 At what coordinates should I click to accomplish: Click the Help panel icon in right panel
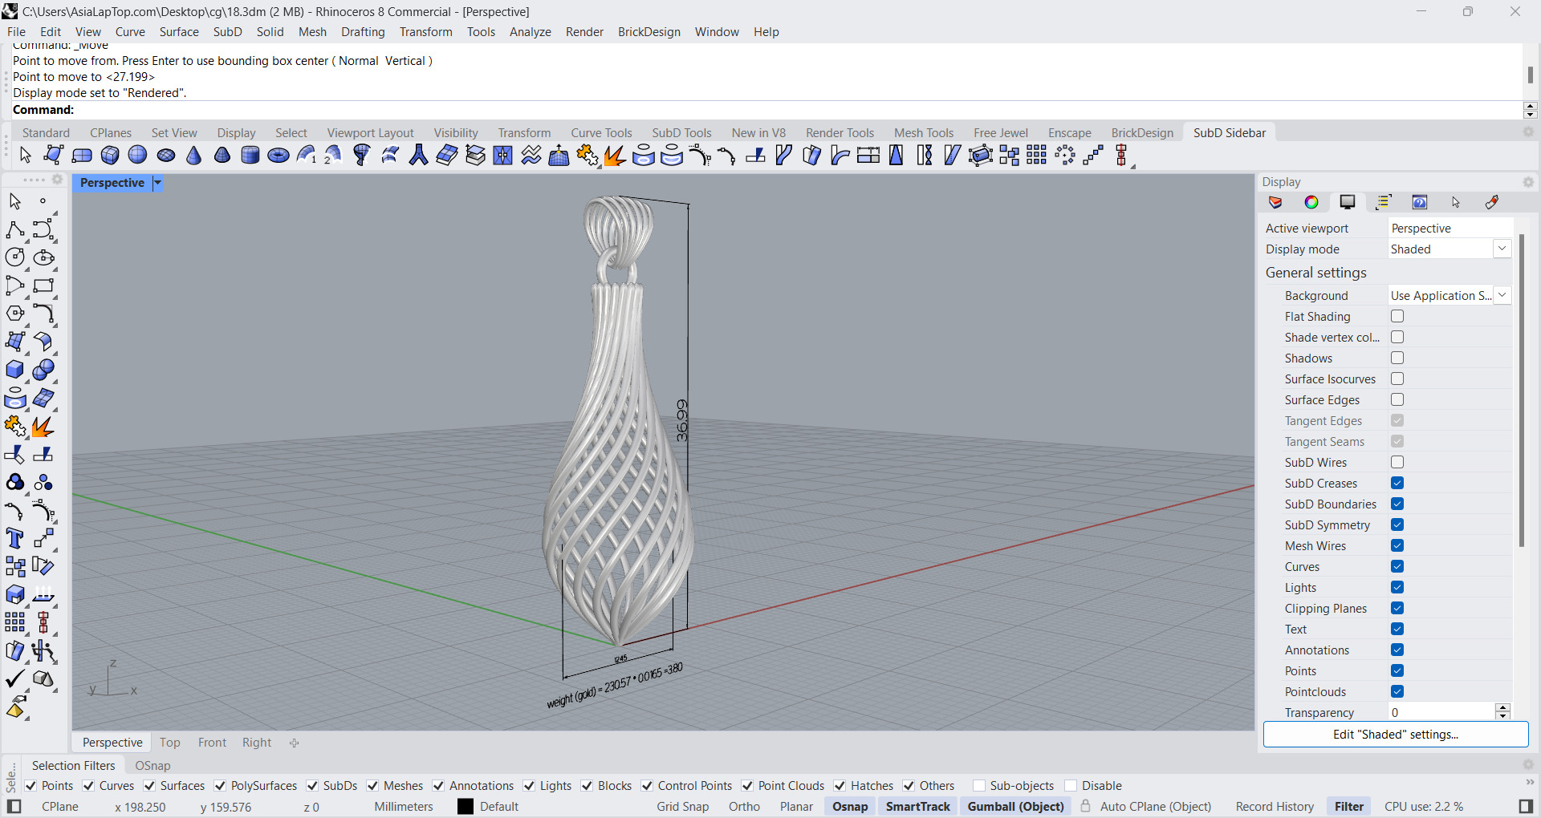click(1420, 202)
